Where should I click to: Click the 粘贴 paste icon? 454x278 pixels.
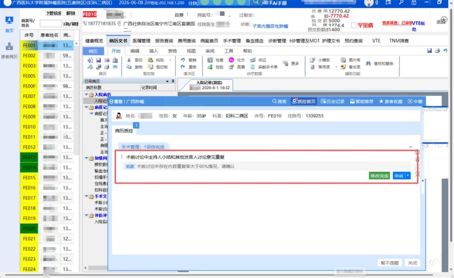point(150,60)
